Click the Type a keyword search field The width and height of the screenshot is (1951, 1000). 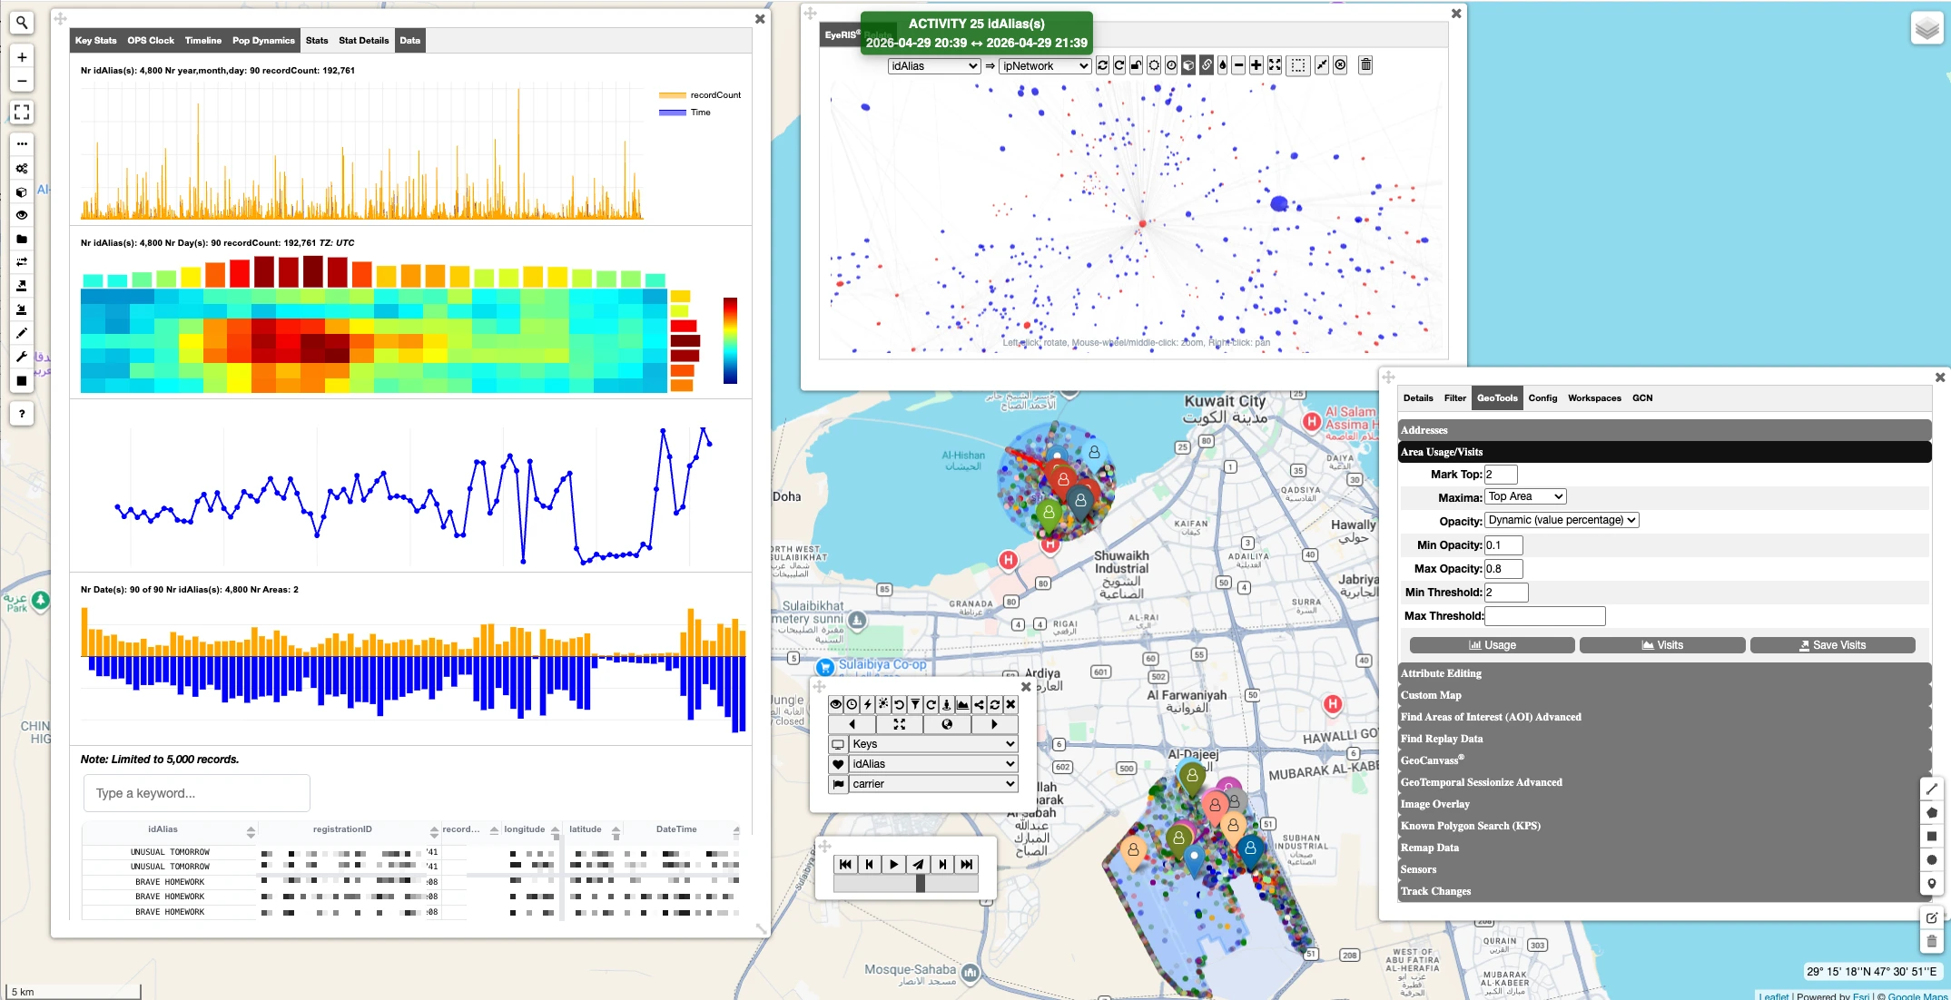[197, 793]
